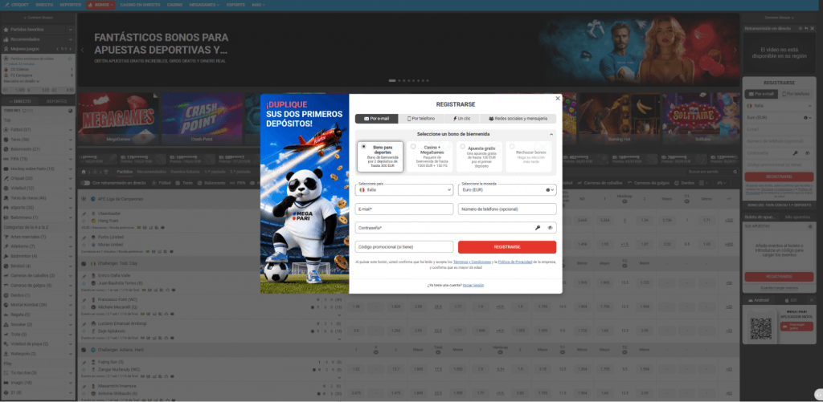The width and height of the screenshot is (823, 402).
Task: Open the BONOS dropdown in top bar
Action: tap(100, 5)
